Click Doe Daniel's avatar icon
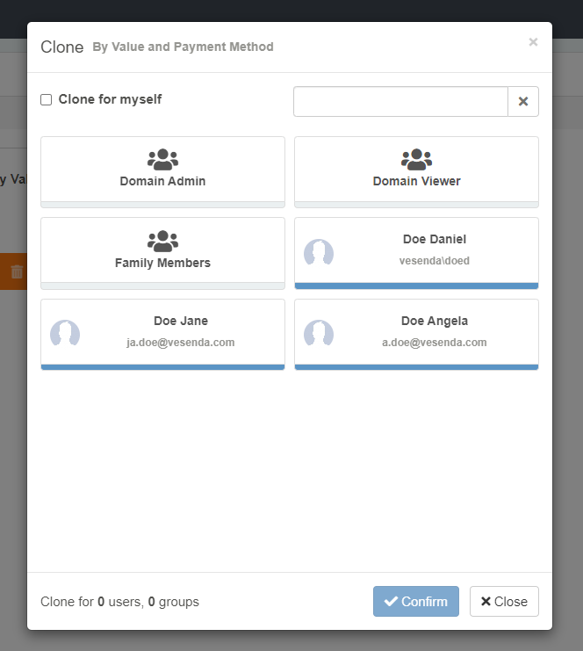 319,252
